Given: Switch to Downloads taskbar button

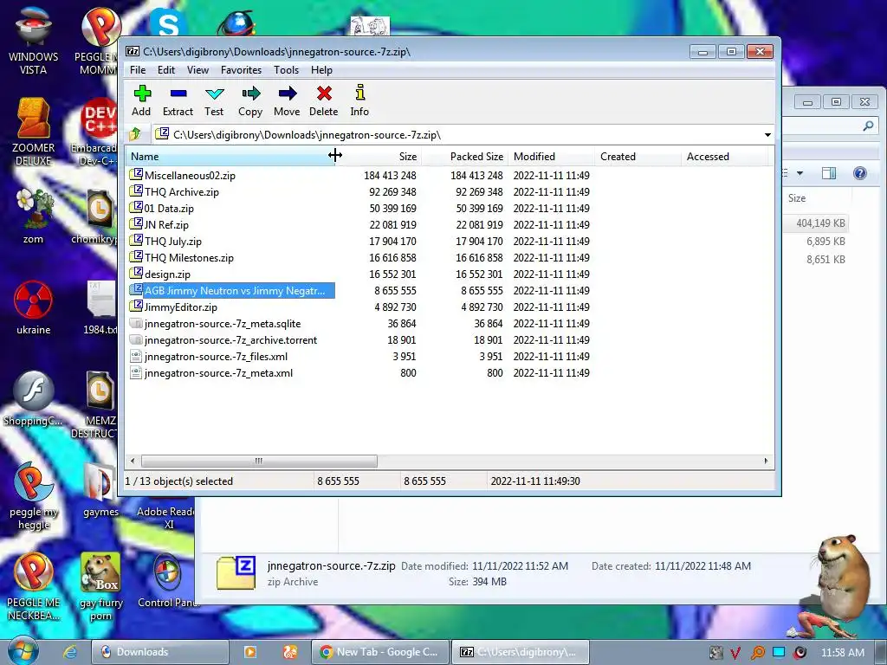Looking at the screenshot, I should [x=160, y=652].
